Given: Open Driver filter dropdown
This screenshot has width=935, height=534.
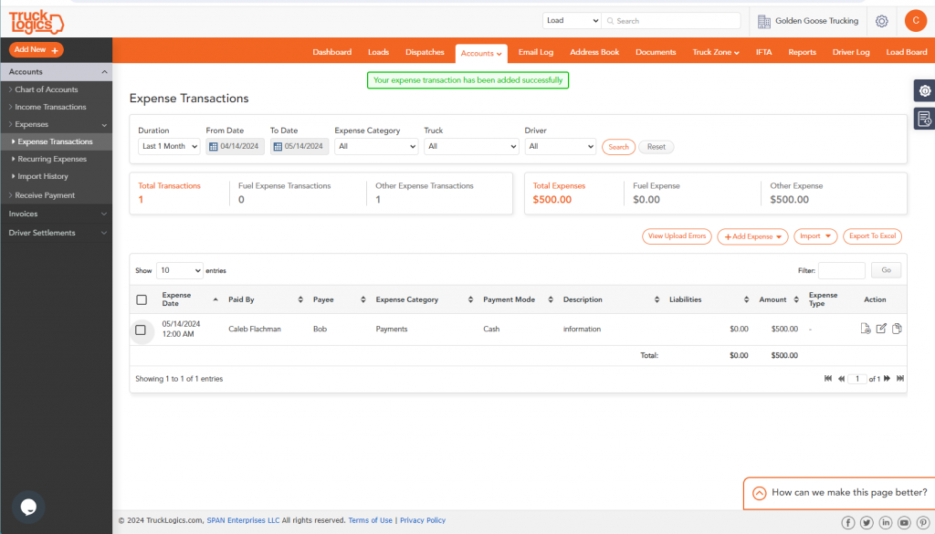Looking at the screenshot, I should (x=560, y=146).
